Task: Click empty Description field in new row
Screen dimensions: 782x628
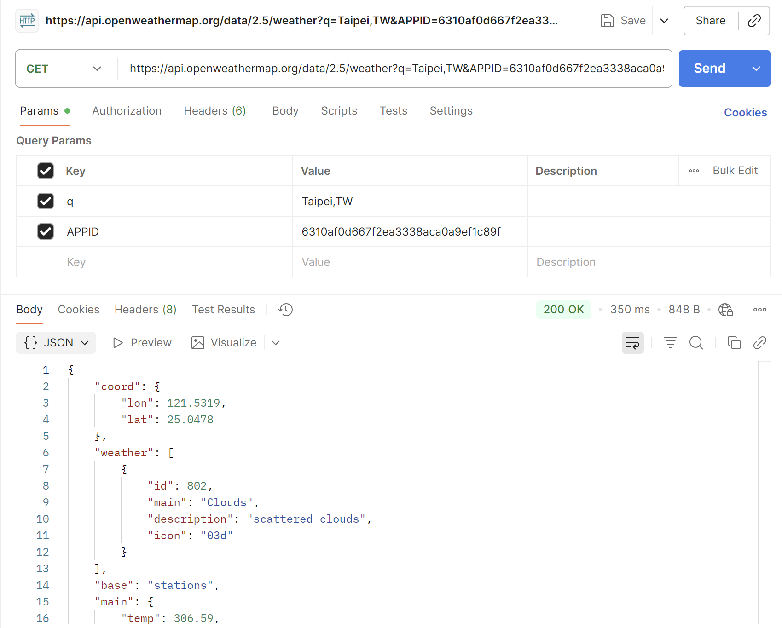Action: click(x=649, y=262)
